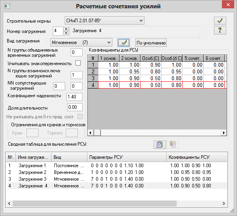Screen dimensions: 237x216
Task: Open help with the question mark button
Action: tap(220, 31)
